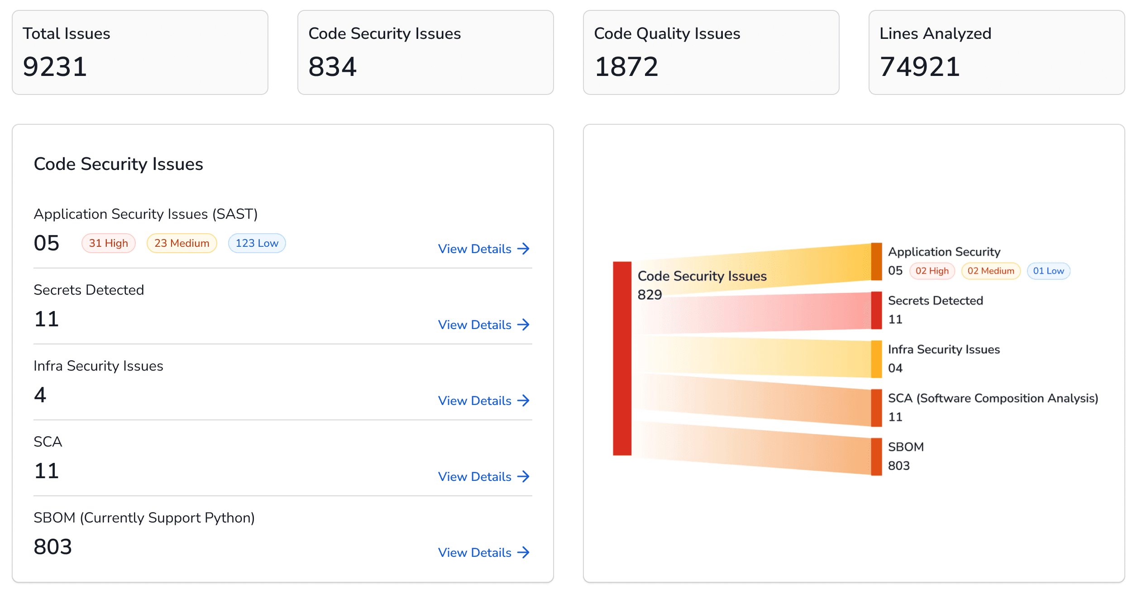Open the Total Issues summary card
Viewport: 1137px width, 593px height.
pyautogui.click(x=140, y=52)
